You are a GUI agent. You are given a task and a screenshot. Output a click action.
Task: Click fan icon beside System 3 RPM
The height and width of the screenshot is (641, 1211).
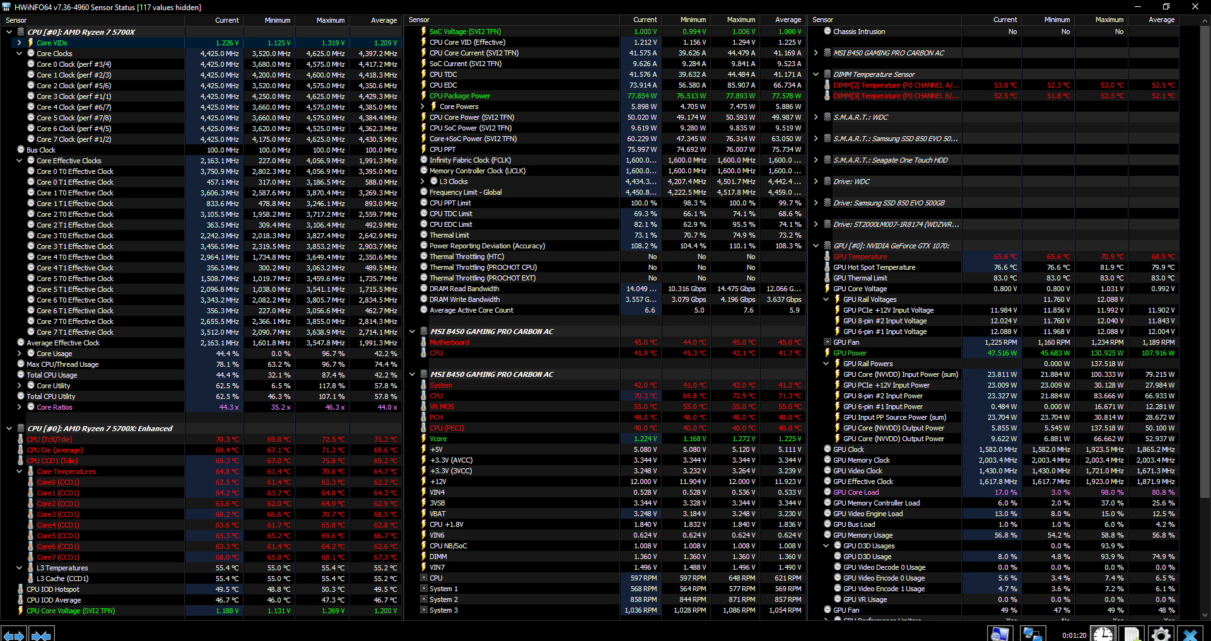424,610
